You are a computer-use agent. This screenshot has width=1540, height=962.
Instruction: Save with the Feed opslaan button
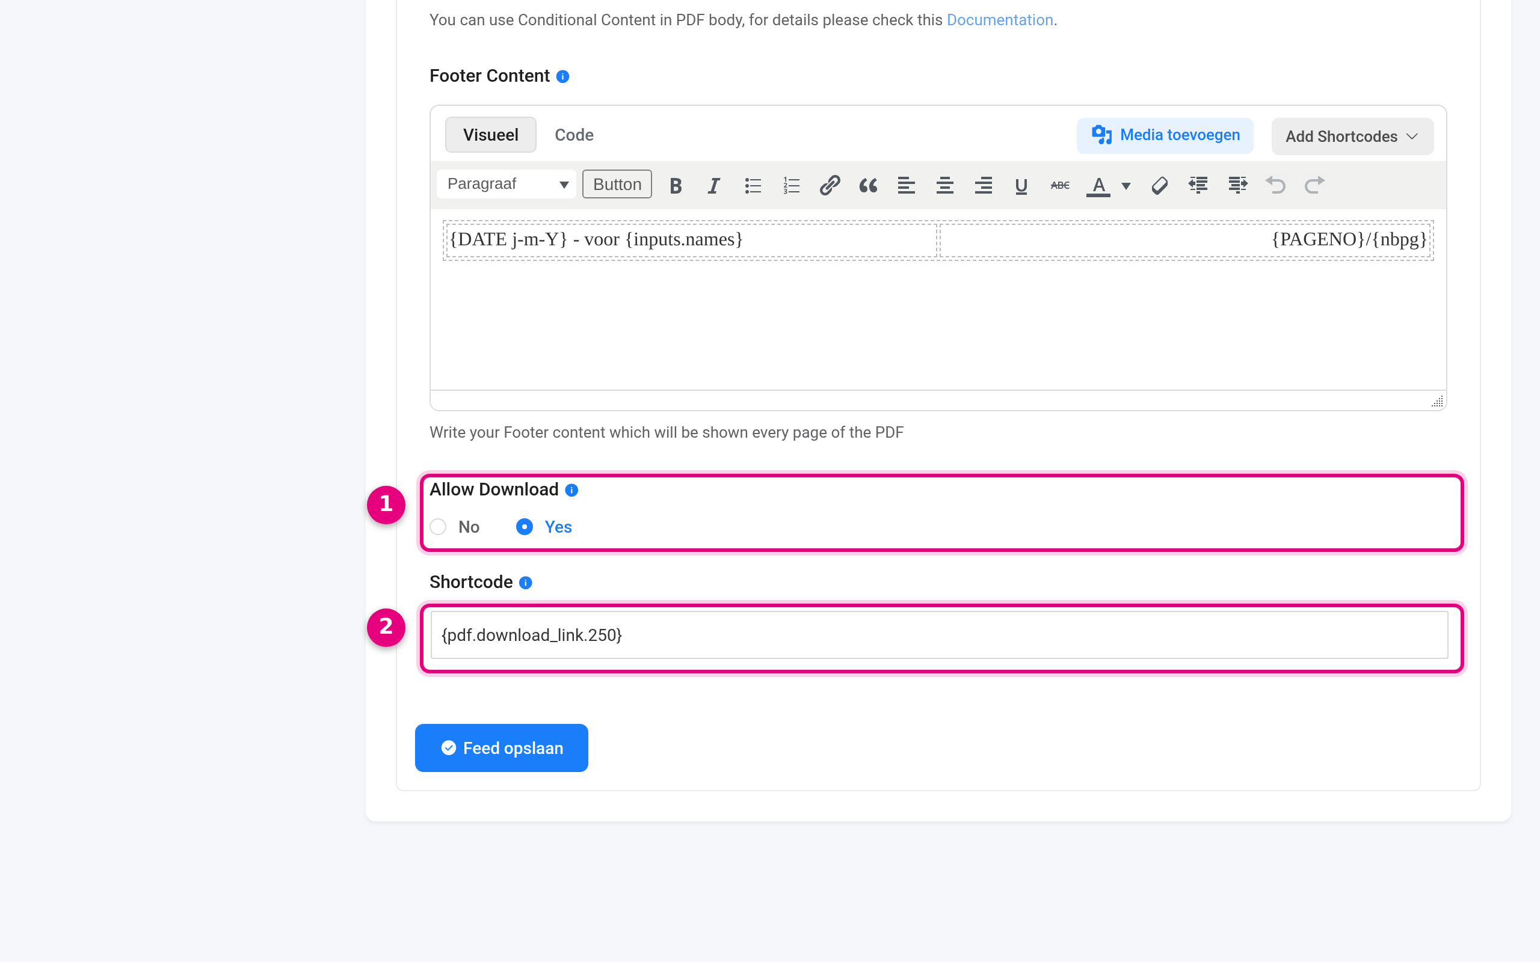pyautogui.click(x=502, y=747)
